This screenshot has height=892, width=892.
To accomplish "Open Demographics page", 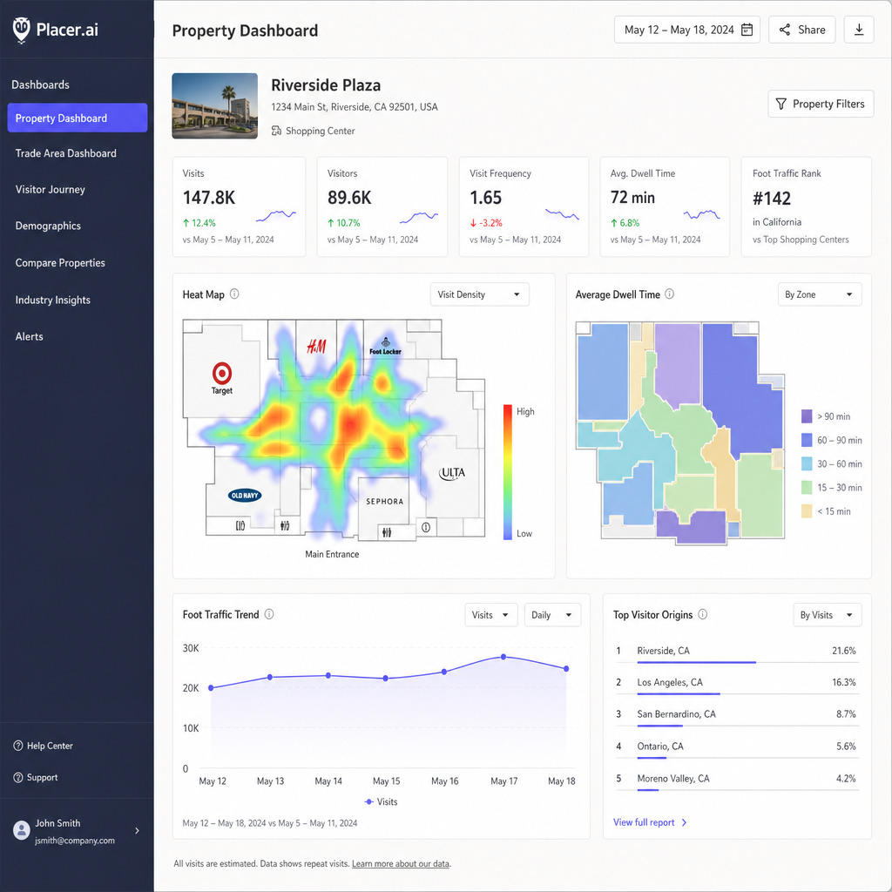I will tap(49, 226).
